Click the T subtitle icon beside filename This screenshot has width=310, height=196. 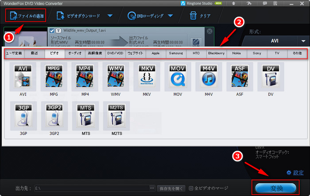(x=58, y=31)
